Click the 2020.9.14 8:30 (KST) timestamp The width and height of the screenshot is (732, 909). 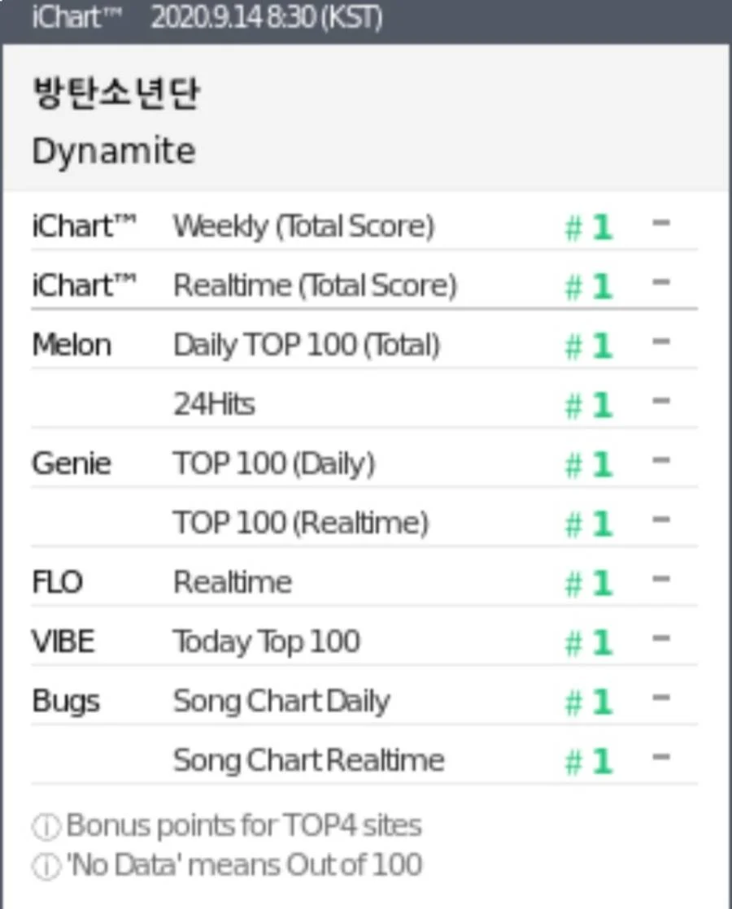coord(267,17)
